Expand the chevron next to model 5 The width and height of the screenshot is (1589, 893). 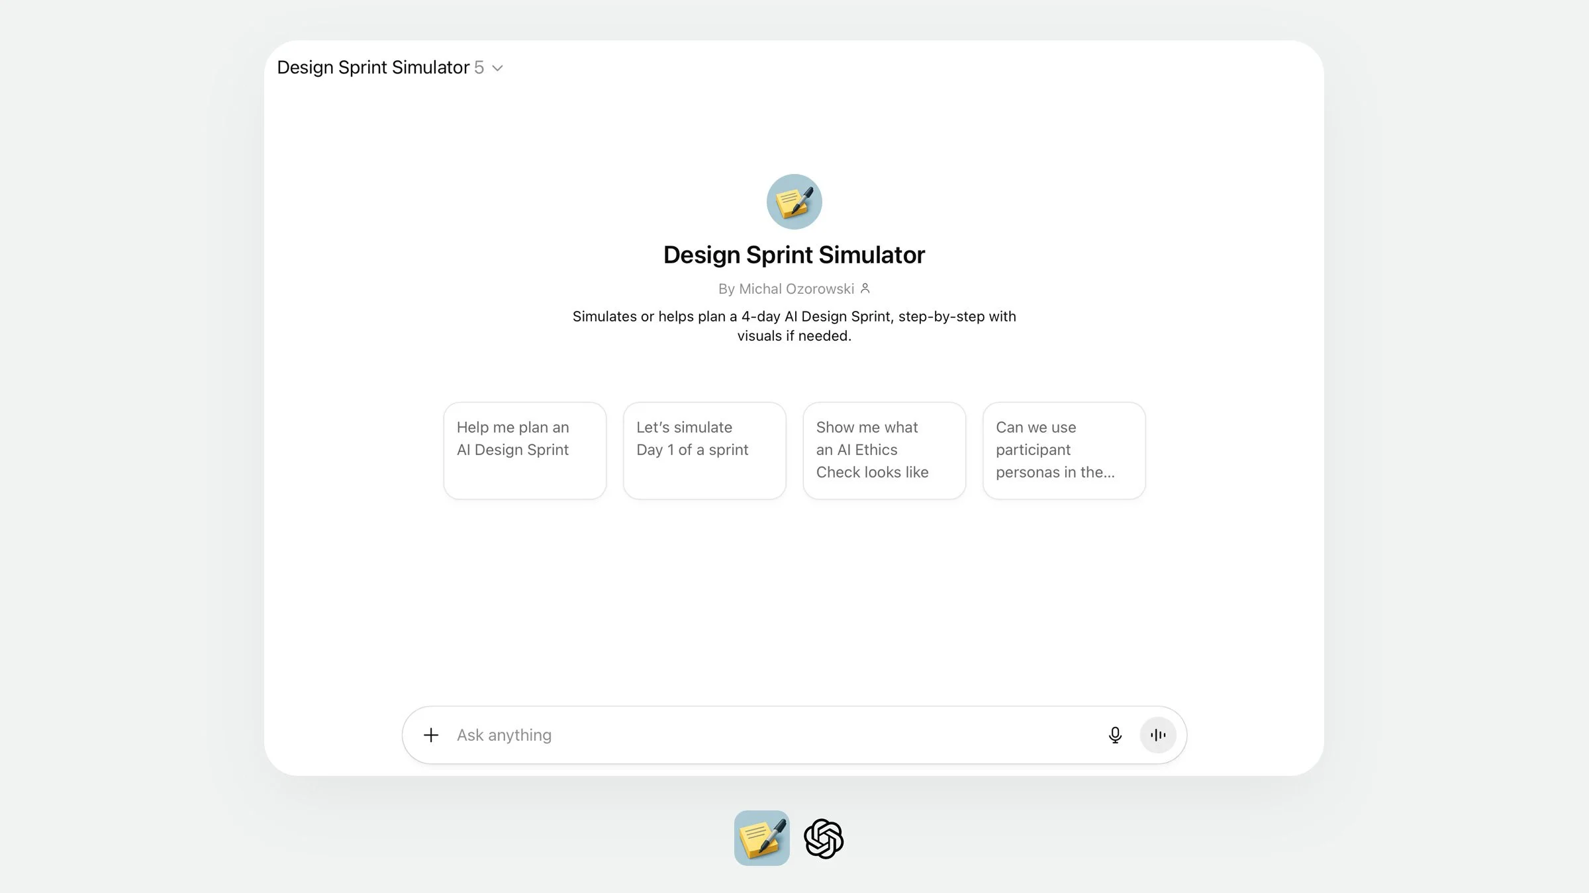click(x=498, y=68)
